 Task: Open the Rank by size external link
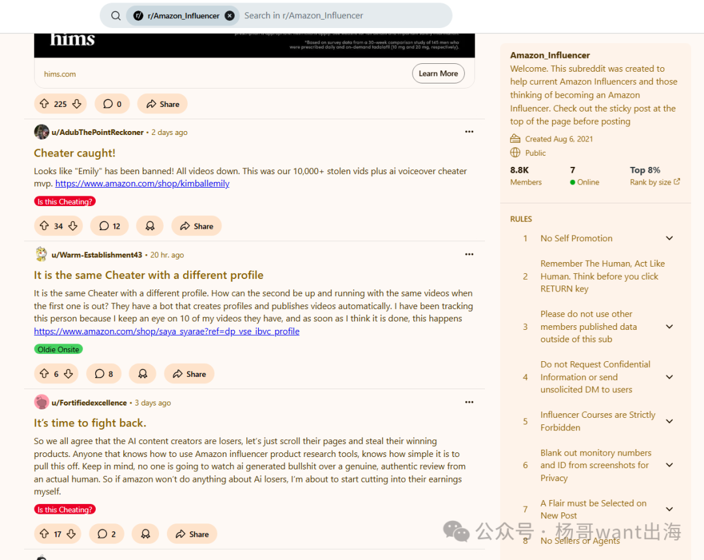[655, 182]
